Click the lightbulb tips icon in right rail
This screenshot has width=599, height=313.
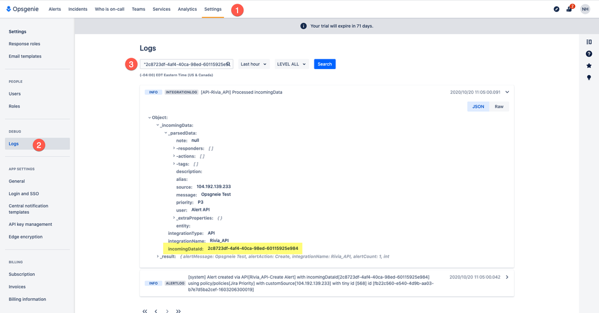coord(589,77)
